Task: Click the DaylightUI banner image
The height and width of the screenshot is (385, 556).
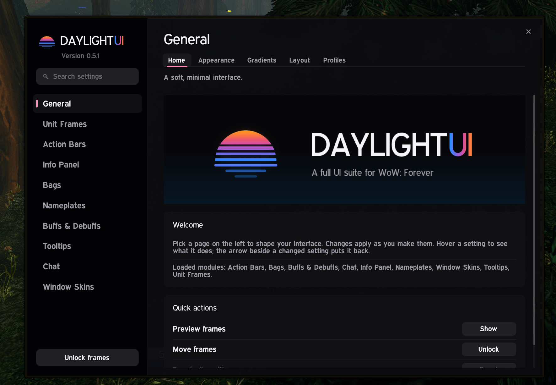Action: click(x=344, y=150)
